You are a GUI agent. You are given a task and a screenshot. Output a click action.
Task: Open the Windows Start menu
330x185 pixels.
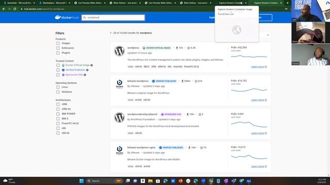(81, 181)
